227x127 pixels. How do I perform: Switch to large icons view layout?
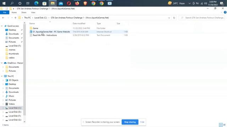(225, 125)
